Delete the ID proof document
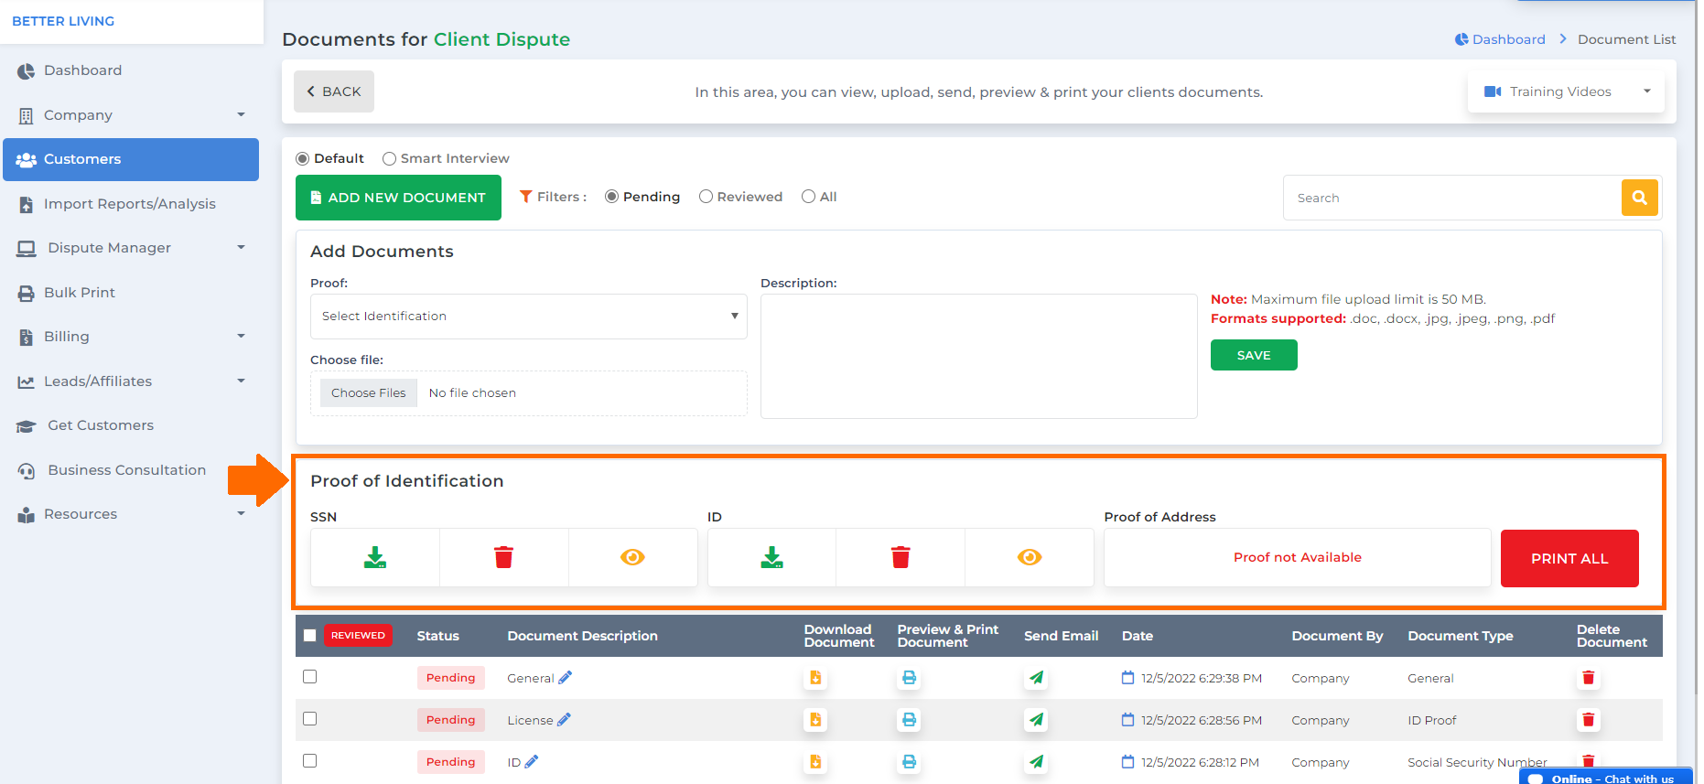 901,557
